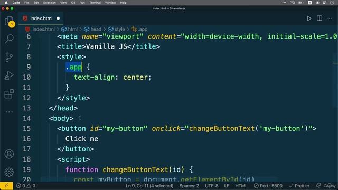Show additional views via the activity bar ellipsis
338x190 pixels.
point(9,112)
